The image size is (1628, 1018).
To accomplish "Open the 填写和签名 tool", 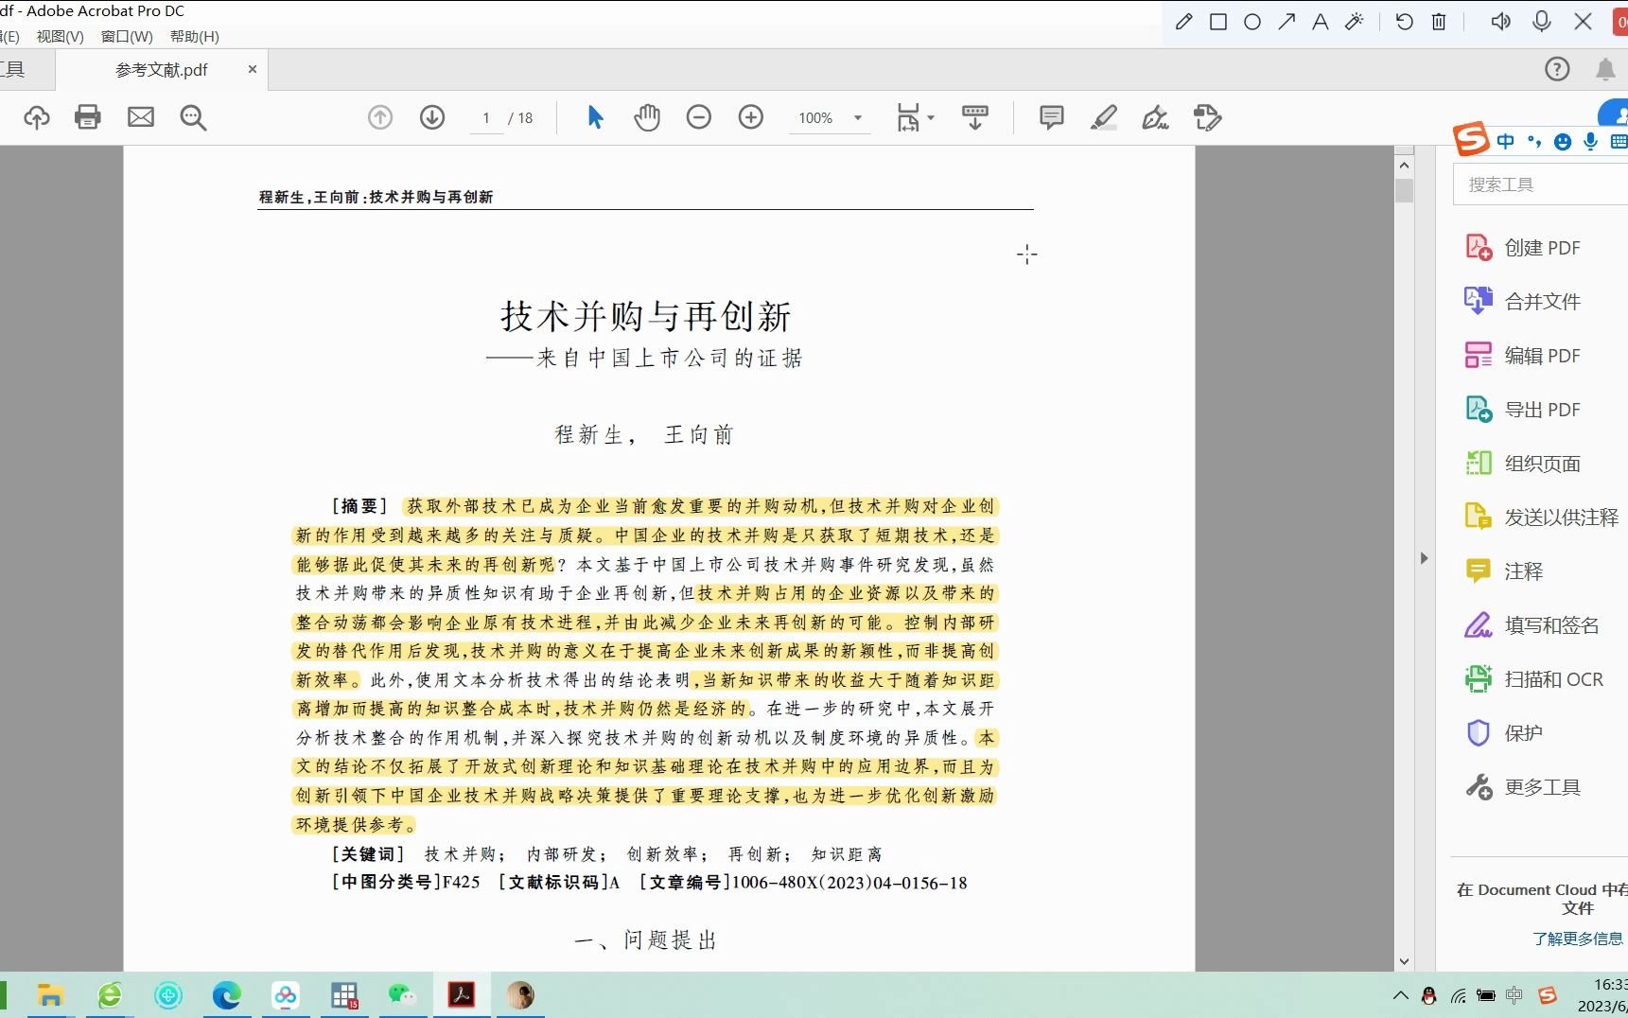I will click(x=1532, y=625).
